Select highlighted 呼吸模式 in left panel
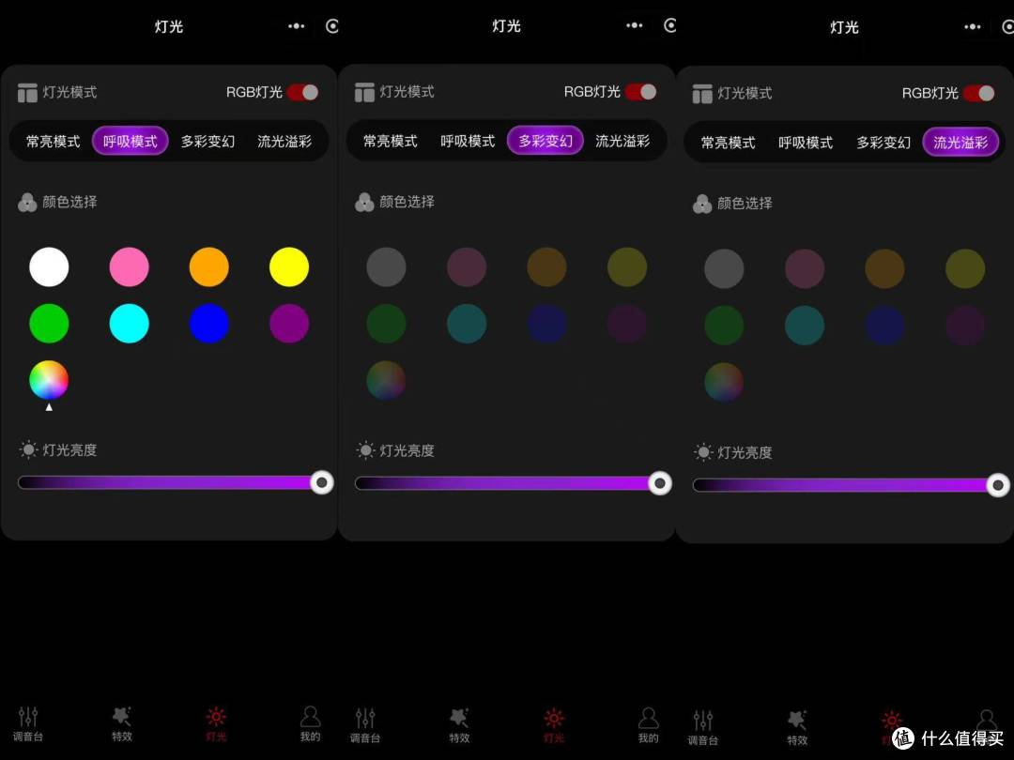Screen dimensions: 1014x760 click(130, 141)
